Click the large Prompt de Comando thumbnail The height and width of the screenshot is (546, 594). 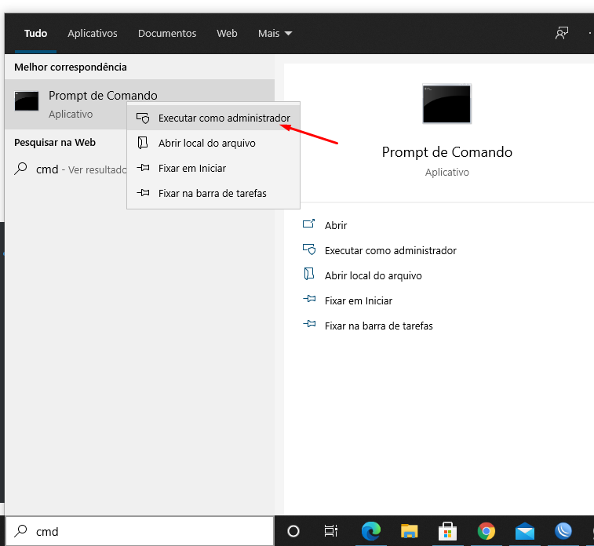point(446,104)
